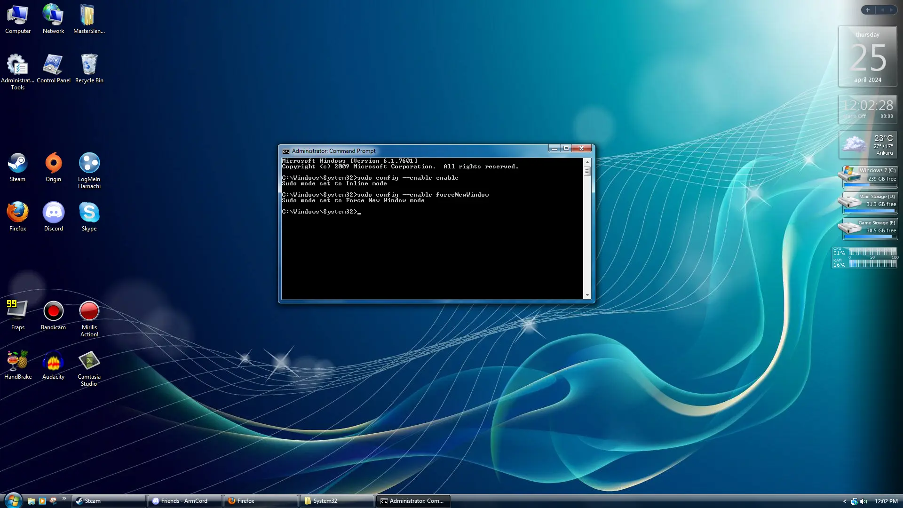
Task: Open the volume speaker tray icon
Action: point(863,501)
